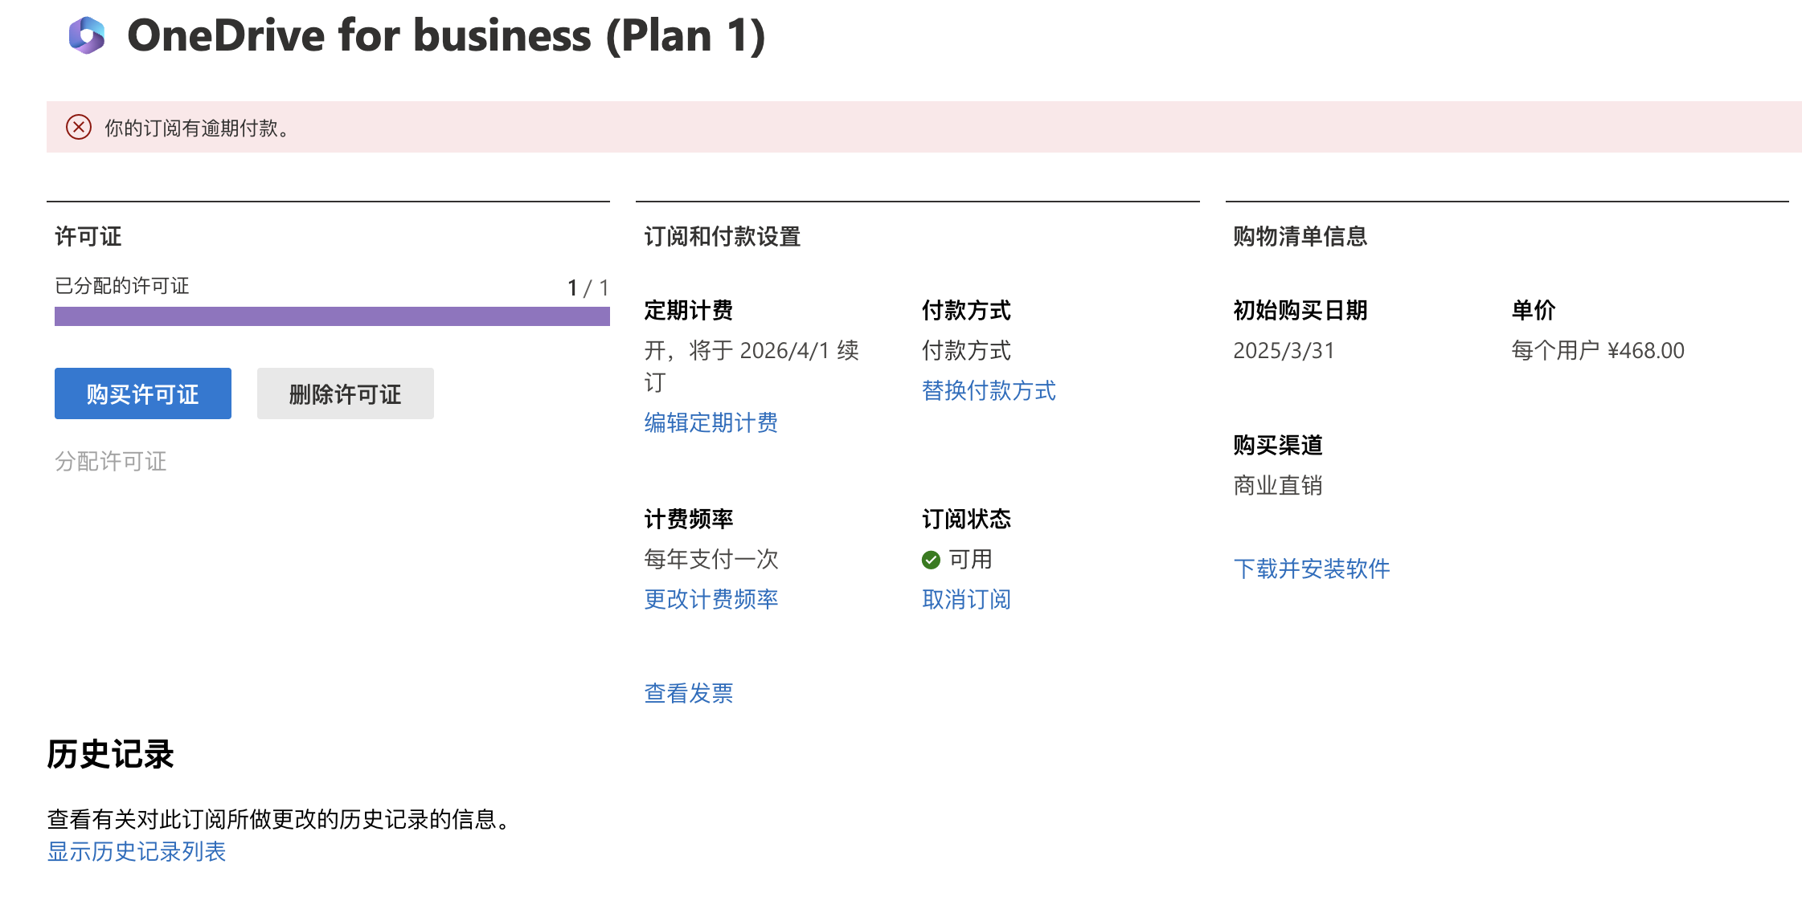Viewport: 1802px width, 901px height.
Task: Click the 购物清单信息 section heading
Action: point(1300,236)
